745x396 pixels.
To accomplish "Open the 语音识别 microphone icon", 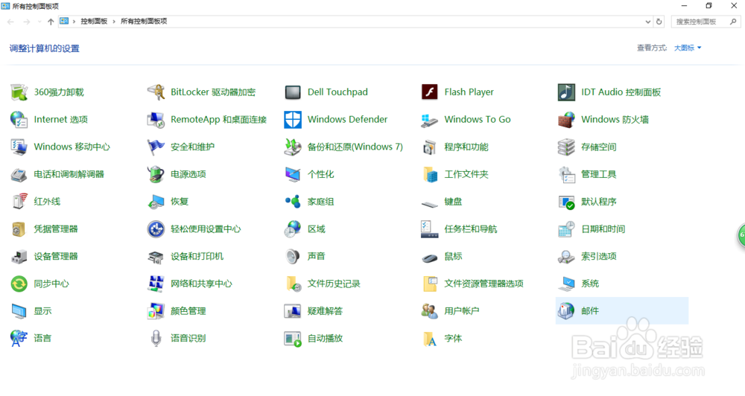I will pos(156,339).
